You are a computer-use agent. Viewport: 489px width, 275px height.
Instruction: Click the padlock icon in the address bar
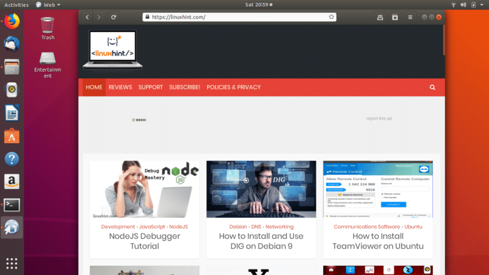pos(147,17)
